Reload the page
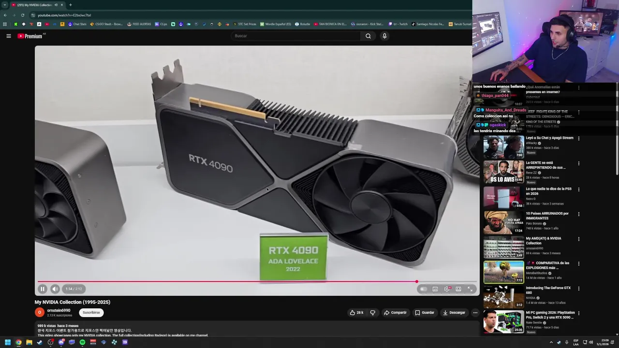Screen dimensions: 619x348 [x=22, y=15]
